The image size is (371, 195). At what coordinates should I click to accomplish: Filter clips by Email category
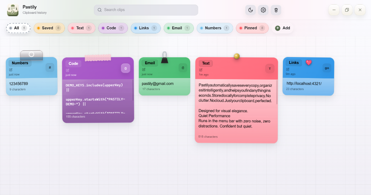tap(179, 28)
